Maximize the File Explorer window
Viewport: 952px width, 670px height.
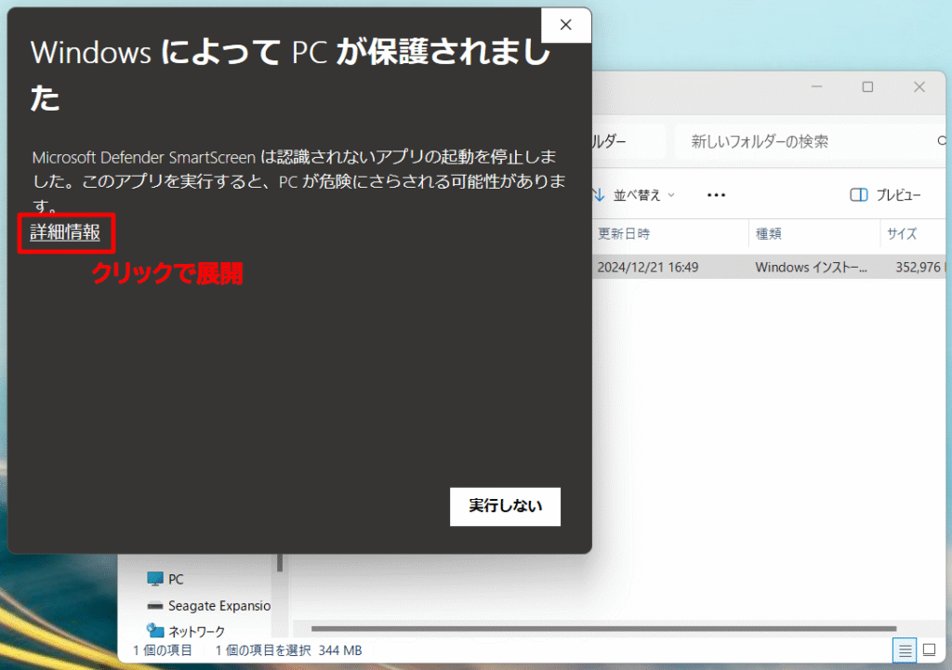click(x=867, y=86)
